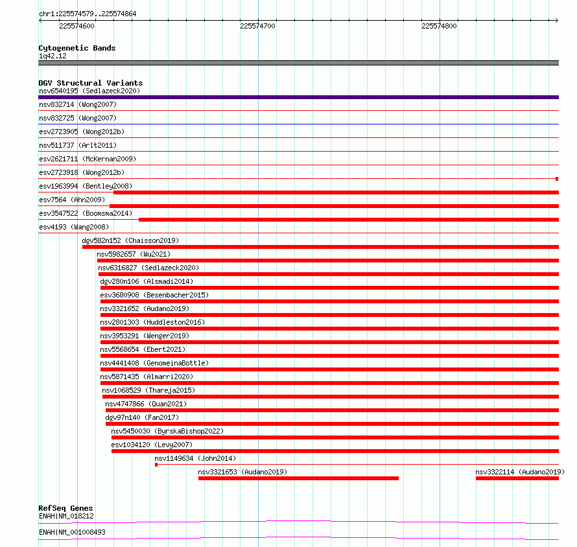Click ruler position 225574800
577x547 pixels.
(x=439, y=26)
